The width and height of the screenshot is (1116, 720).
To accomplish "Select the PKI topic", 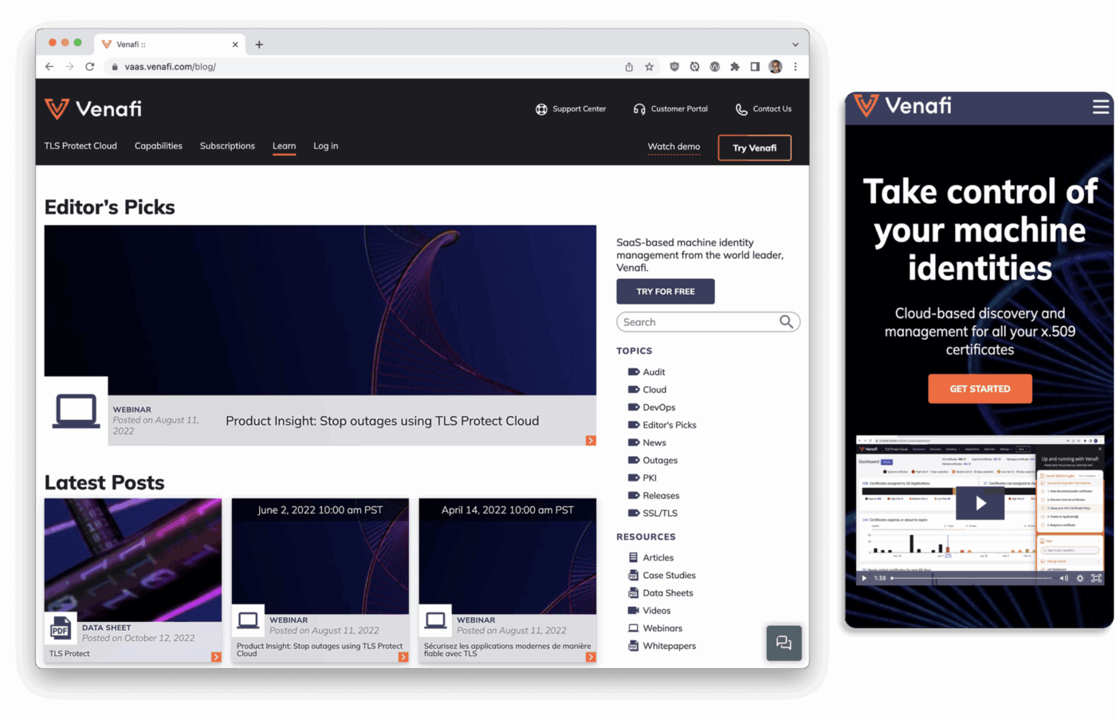I will tap(642, 478).
